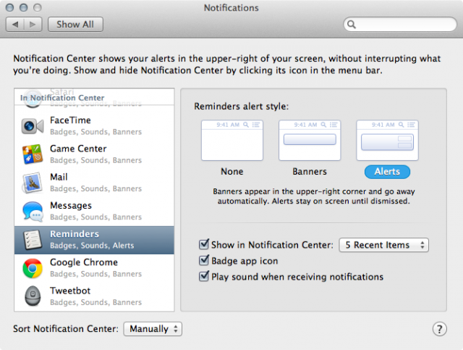Go forward with the right arrow button
The height and width of the screenshot is (350, 463).
pyautogui.click(x=33, y=24)
